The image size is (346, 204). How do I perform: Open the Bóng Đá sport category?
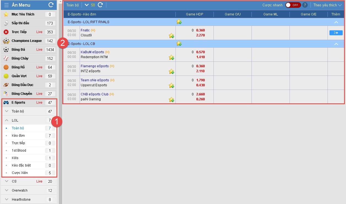[18, 50]
